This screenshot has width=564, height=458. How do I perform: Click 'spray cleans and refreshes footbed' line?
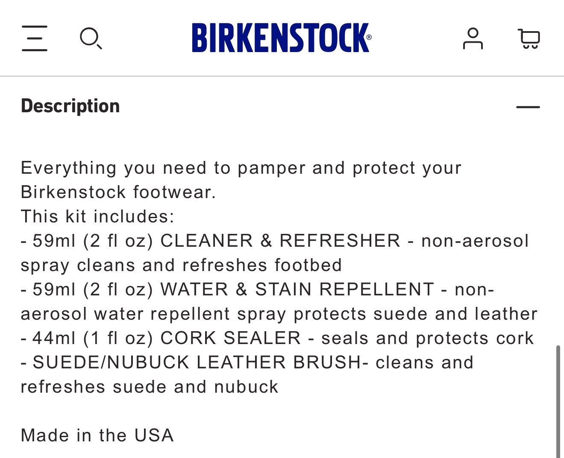[x=181, y=265]
